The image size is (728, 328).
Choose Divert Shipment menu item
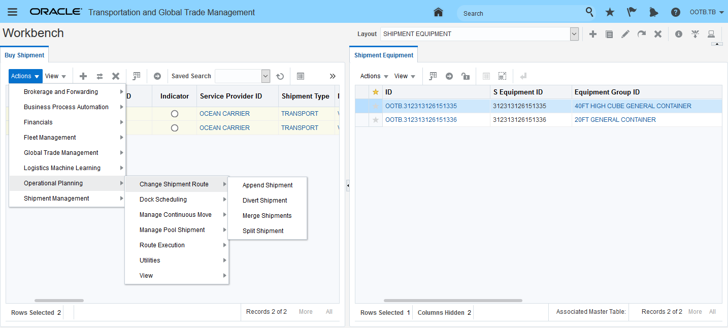[x=268, y=201]
